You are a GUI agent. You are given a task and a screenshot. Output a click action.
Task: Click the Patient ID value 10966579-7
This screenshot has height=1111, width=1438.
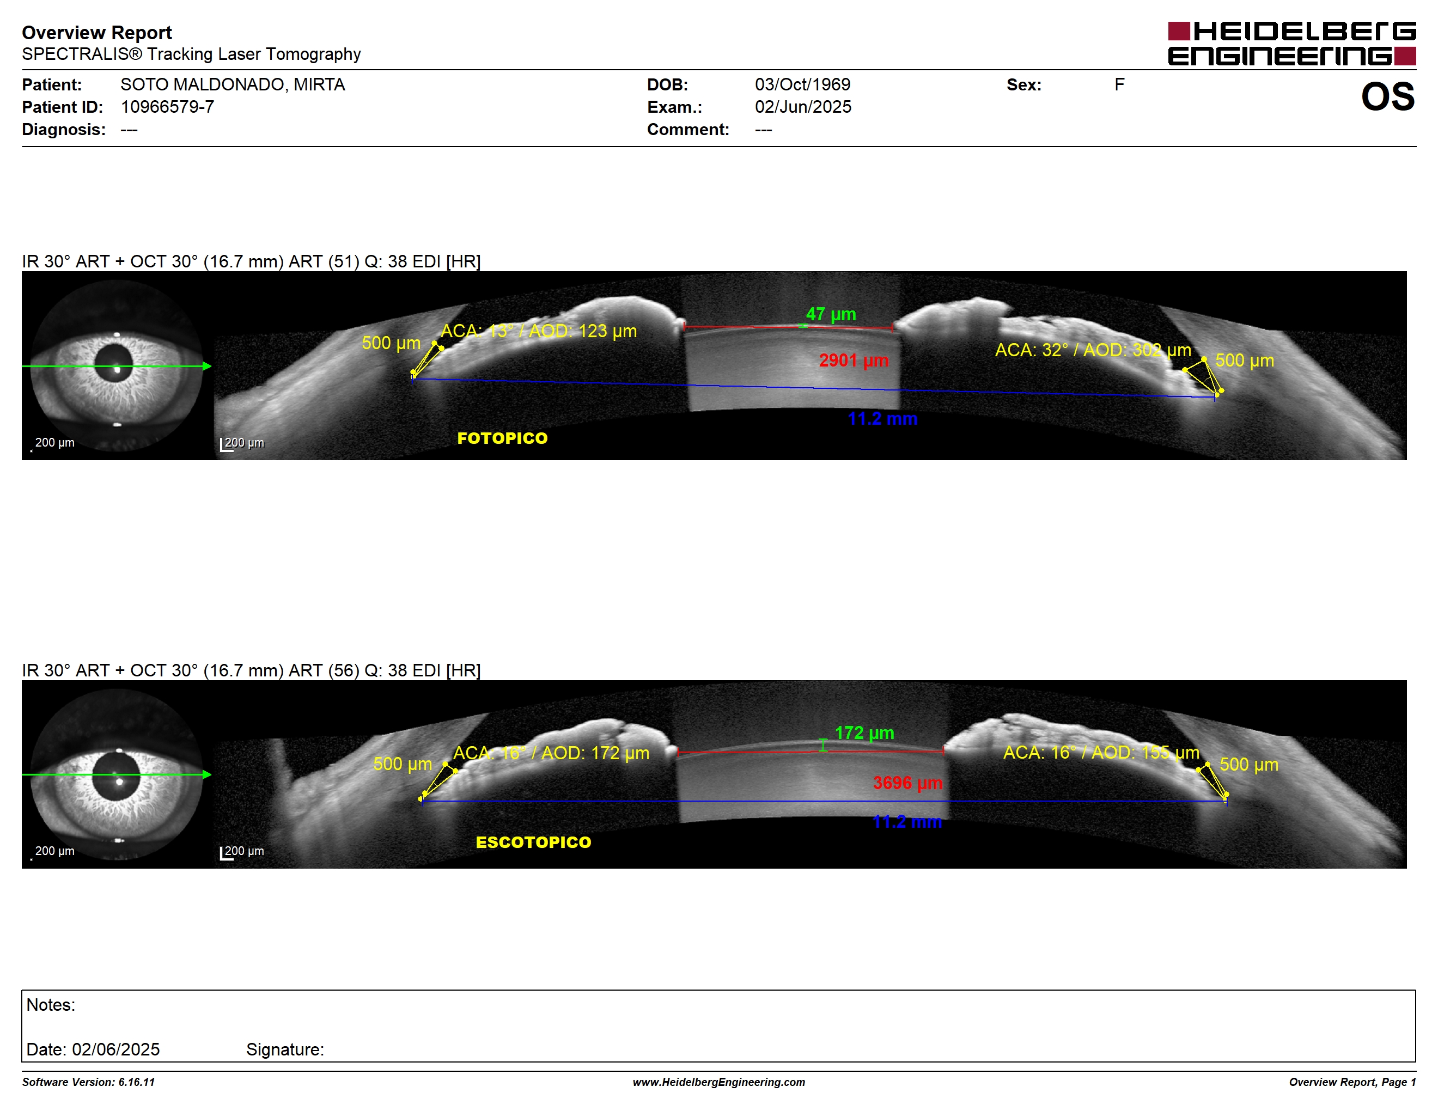[x=167, y=107]
